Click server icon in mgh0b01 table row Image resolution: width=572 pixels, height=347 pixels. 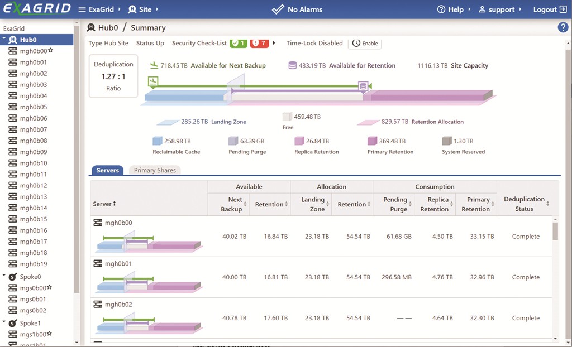click(98, 263)
